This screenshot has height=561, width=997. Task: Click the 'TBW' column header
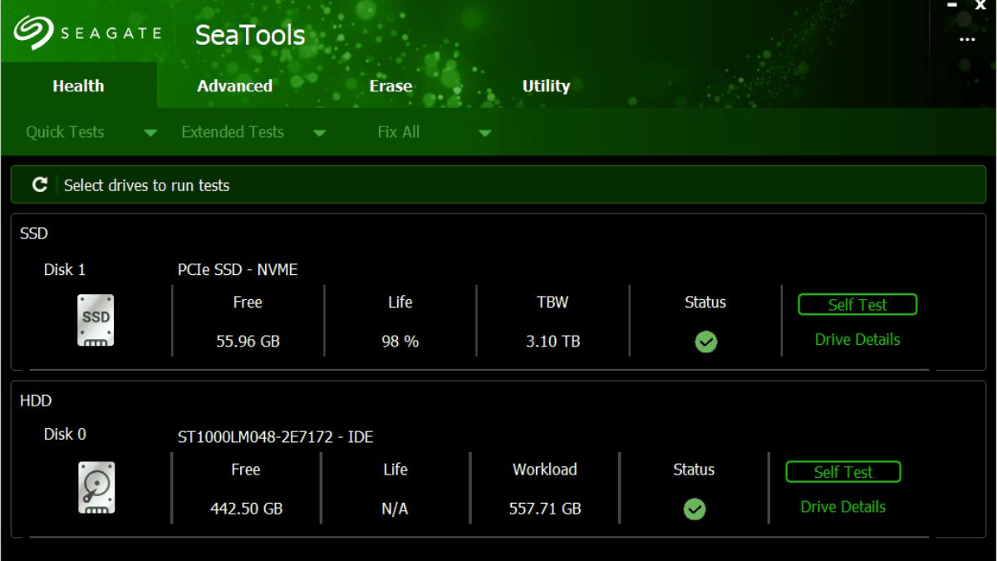tap(553, 303)
